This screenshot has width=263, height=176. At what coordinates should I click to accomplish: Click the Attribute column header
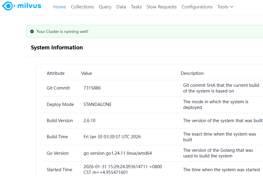click(x=56, y=73)
